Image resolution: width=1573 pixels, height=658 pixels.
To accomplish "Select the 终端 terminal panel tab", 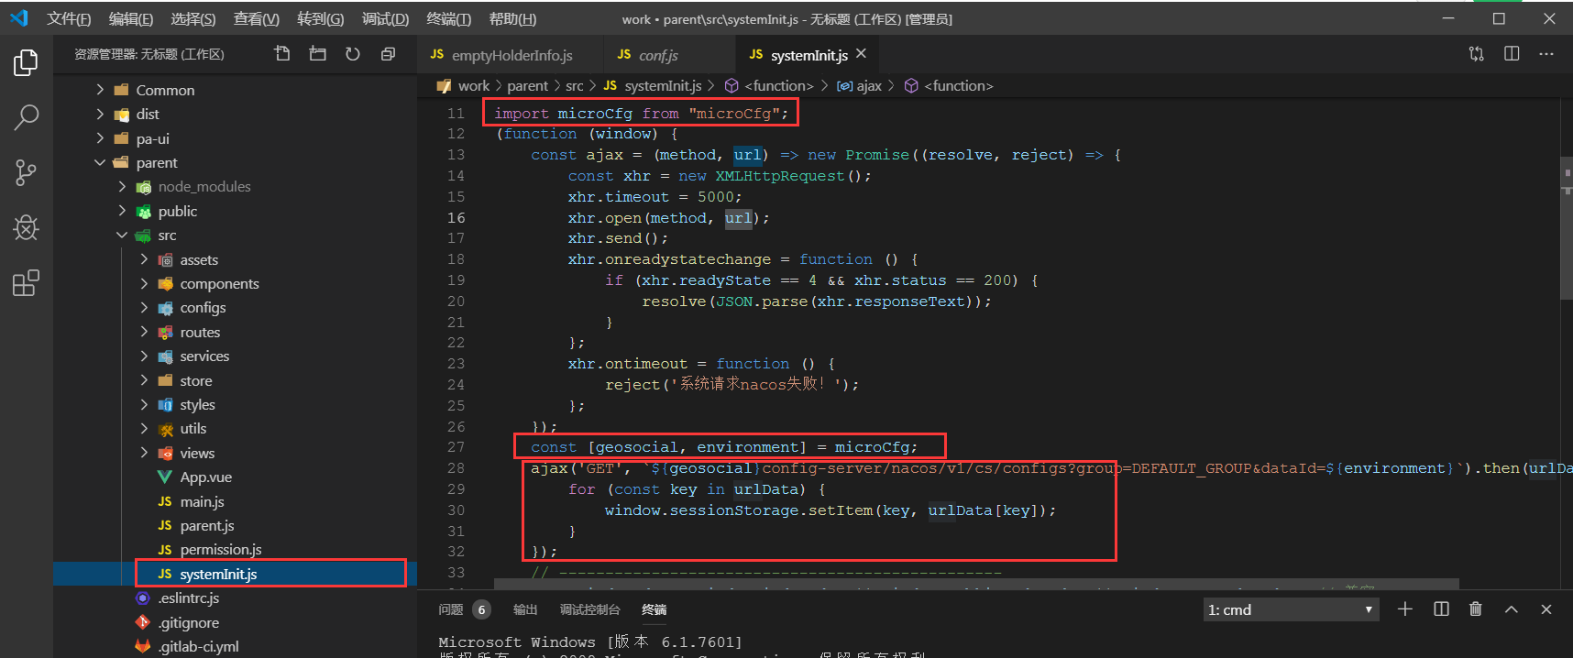I will click(654, 609).
